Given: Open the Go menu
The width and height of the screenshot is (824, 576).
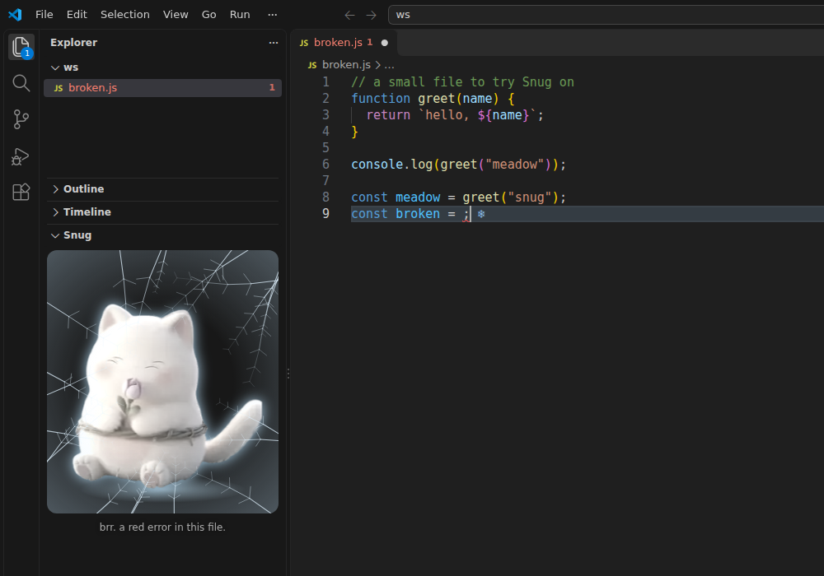Looking at the screenshot, I should pyautogui.click(x=208, y=15).
